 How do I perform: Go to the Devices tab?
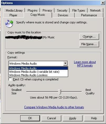63,15
